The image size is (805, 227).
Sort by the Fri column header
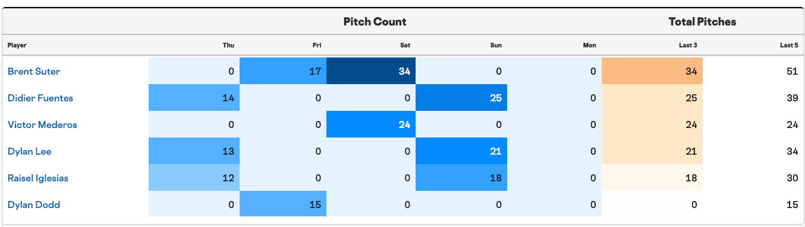(x=317, y=45)
